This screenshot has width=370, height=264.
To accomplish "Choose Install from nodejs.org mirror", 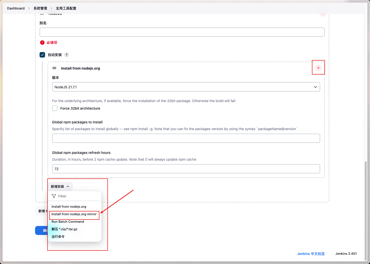I will 74,214.
